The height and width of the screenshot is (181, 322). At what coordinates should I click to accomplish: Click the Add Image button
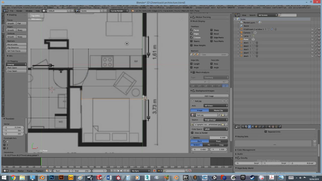pos(209,96)
